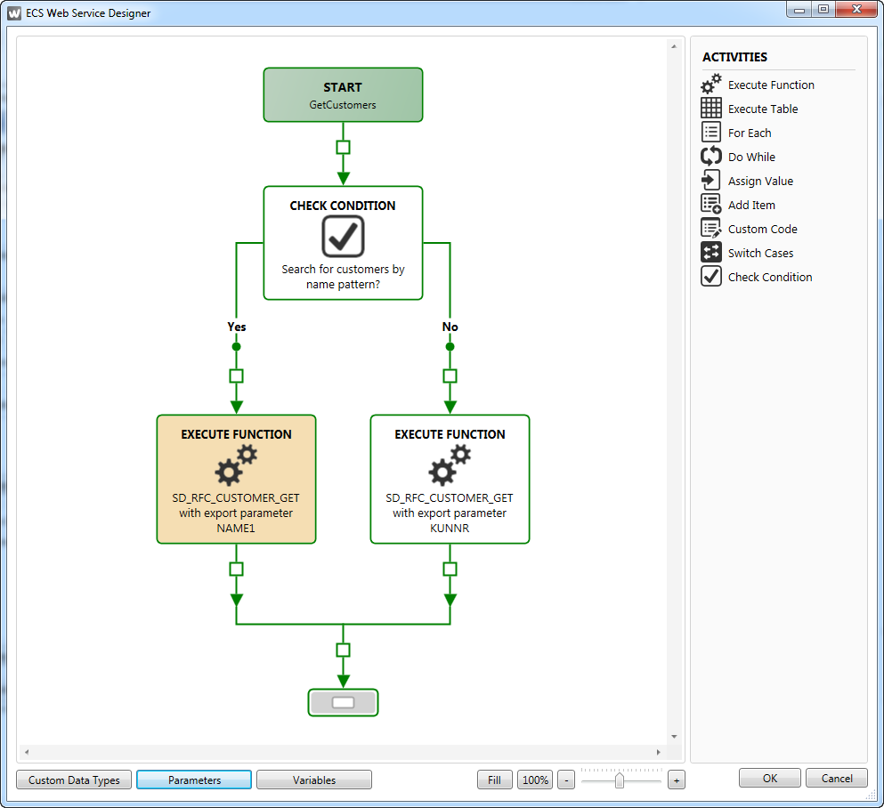Select the Do While loop icon
This screenshot has width=884, height=808.
coord(711,157)
